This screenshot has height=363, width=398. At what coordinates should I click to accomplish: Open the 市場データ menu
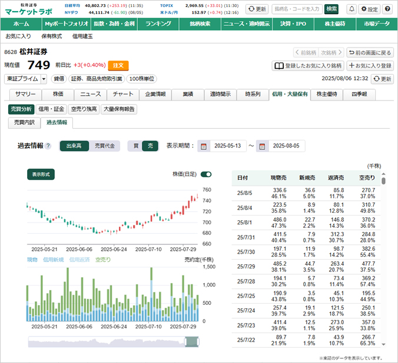tap(377, 24)
